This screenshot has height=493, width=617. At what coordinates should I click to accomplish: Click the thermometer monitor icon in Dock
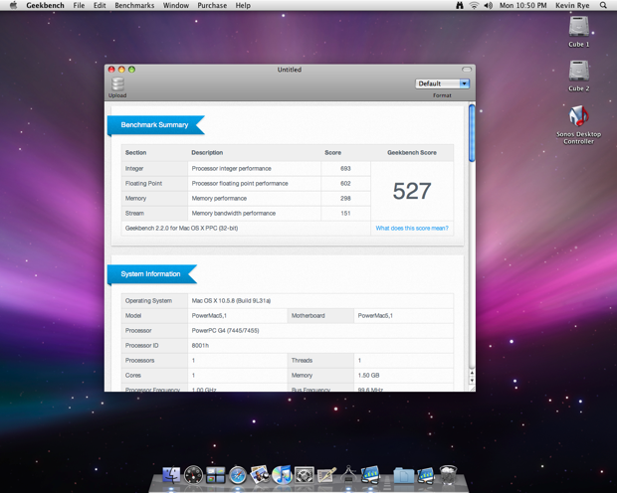click(x=326, y=475)
